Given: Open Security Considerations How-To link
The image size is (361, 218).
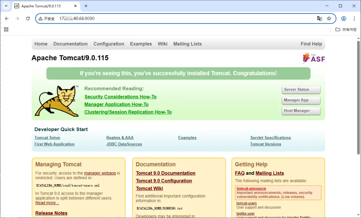Looking at the screenshot, I should coord(120,97).
